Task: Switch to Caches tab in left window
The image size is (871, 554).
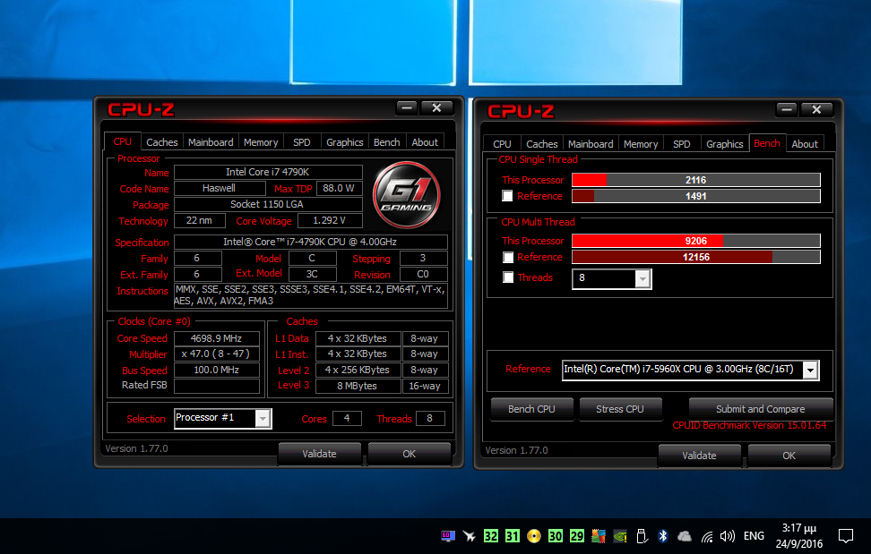Action: [162, 142]
